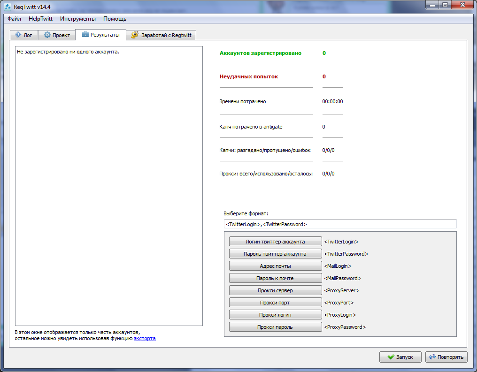
Task: Click the 00:00:00 time value
Action: (x=332, y=101)
